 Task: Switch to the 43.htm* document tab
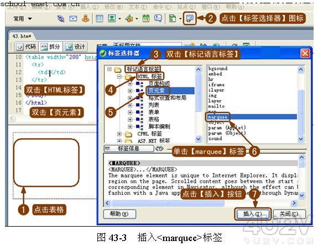(22, 36)
